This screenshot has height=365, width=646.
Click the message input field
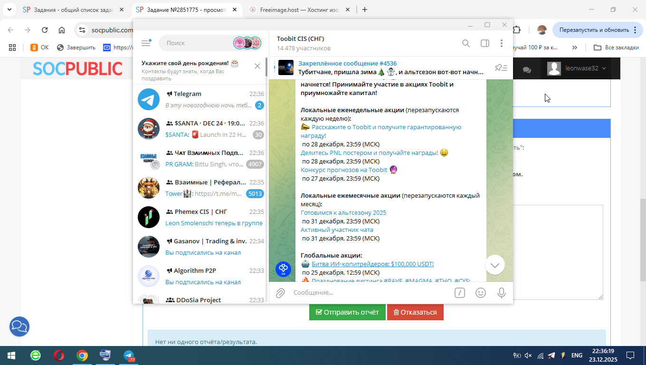[370, 293]
